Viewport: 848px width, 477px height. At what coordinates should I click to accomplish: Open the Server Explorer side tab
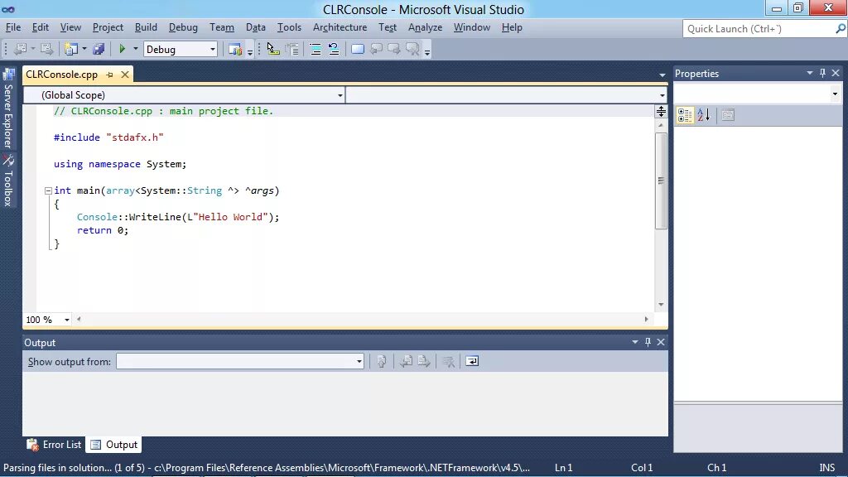[8, 108]
